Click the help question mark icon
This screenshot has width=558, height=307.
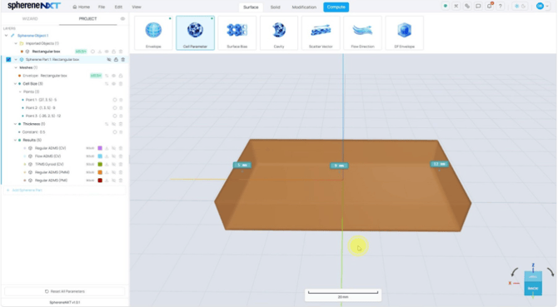[x=501, y=7]
